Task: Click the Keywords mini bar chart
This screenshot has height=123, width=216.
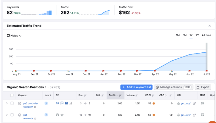Action: (36, 13)
